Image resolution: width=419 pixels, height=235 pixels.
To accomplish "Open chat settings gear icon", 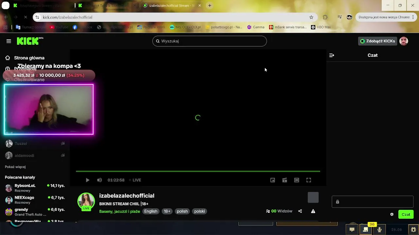I will click(x=392, y=214).
